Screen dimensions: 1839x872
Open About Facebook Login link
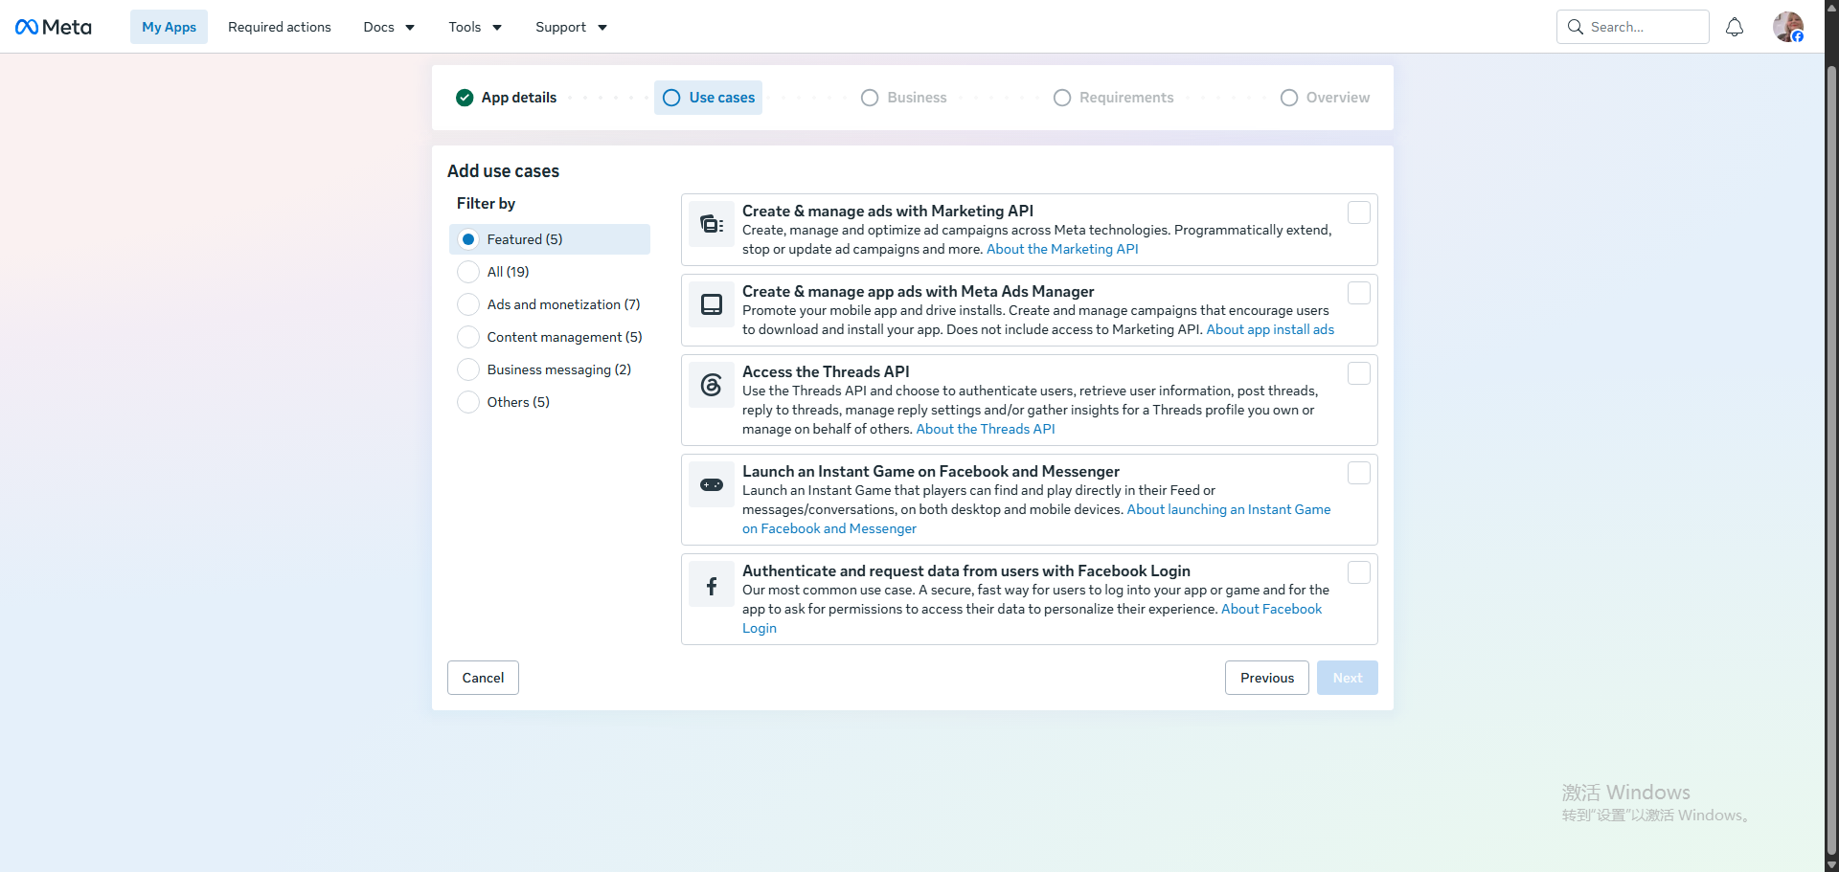[1271, 609]
